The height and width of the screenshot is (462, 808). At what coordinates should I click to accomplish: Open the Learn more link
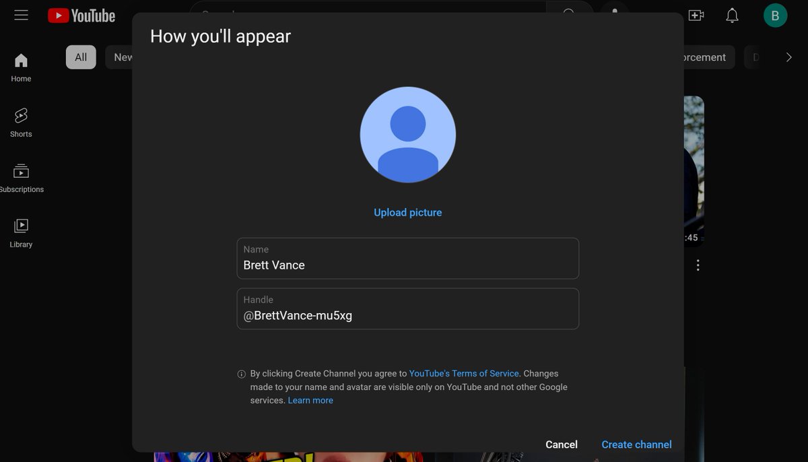tap(310, 400)
